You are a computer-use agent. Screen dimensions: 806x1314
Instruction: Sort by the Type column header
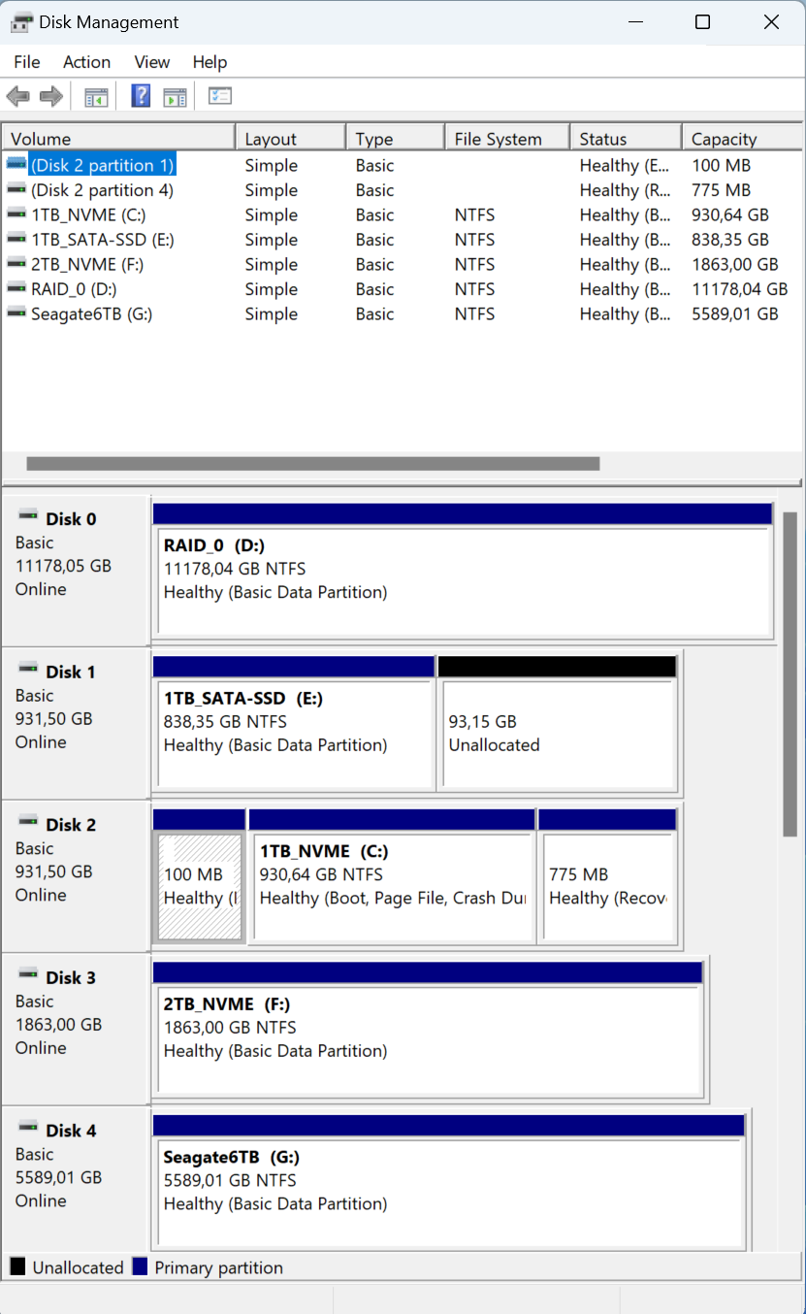click(x=395, y=139)
